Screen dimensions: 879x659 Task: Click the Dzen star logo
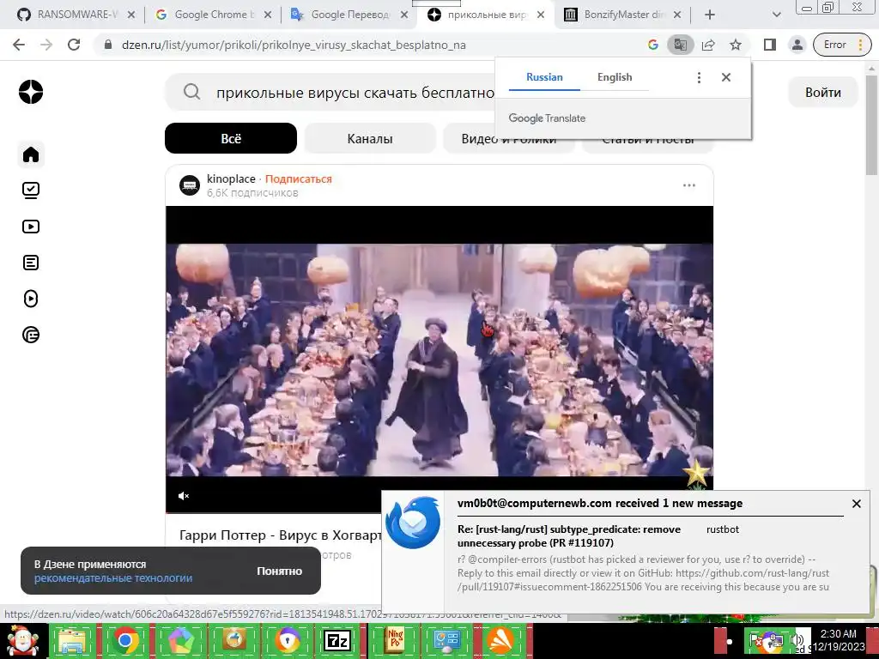click(x=31, y=92)
